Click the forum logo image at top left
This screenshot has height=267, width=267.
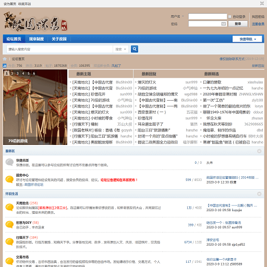point(35,22)
